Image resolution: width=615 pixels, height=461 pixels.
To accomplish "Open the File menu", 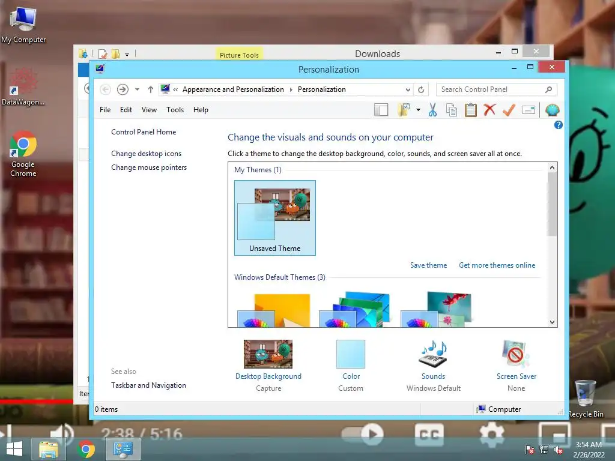I will [x=105, y=110].
